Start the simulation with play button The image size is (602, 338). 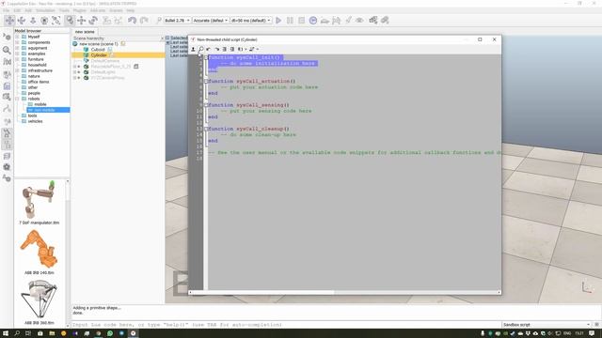[x=278, y=21]
